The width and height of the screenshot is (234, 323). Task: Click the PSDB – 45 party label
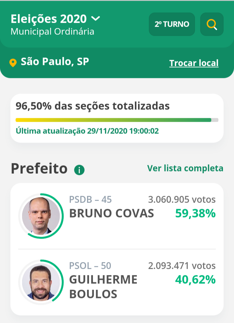point(90,199)
